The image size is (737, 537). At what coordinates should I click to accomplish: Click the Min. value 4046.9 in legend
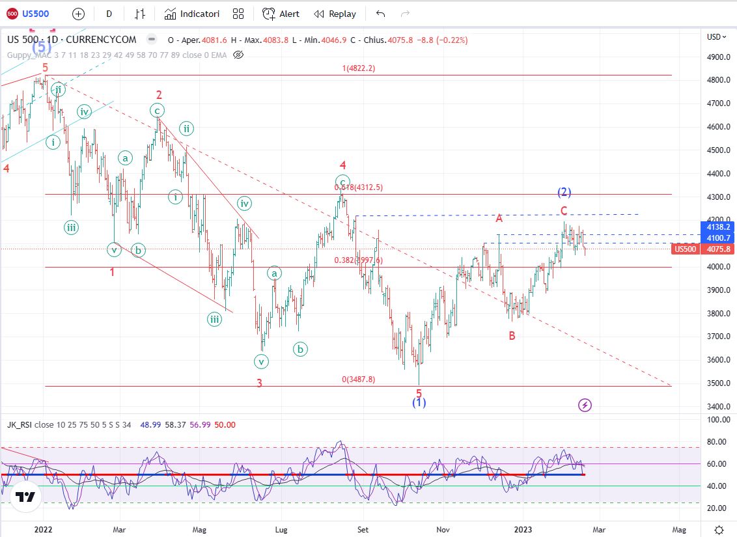pyautogui.click(x=334, y=40)
